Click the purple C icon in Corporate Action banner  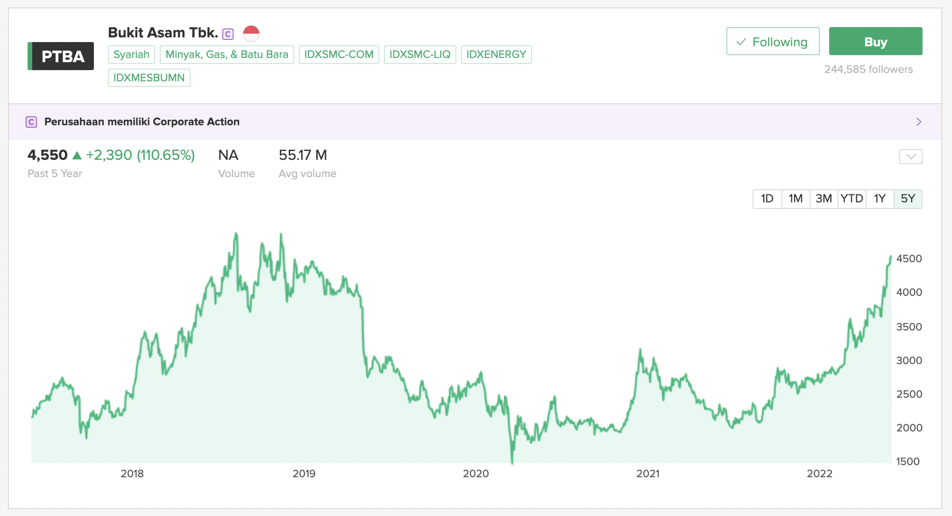(31, 122)
